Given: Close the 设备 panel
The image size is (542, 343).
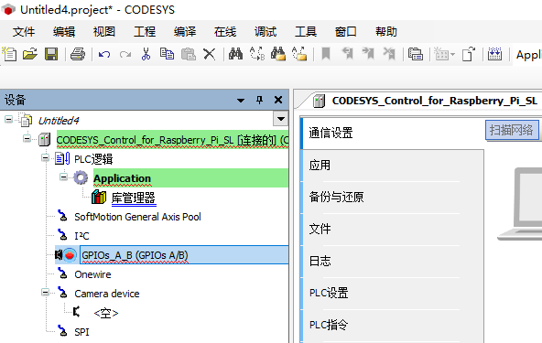Looking at the screenshot, I should tap(278, 100).
